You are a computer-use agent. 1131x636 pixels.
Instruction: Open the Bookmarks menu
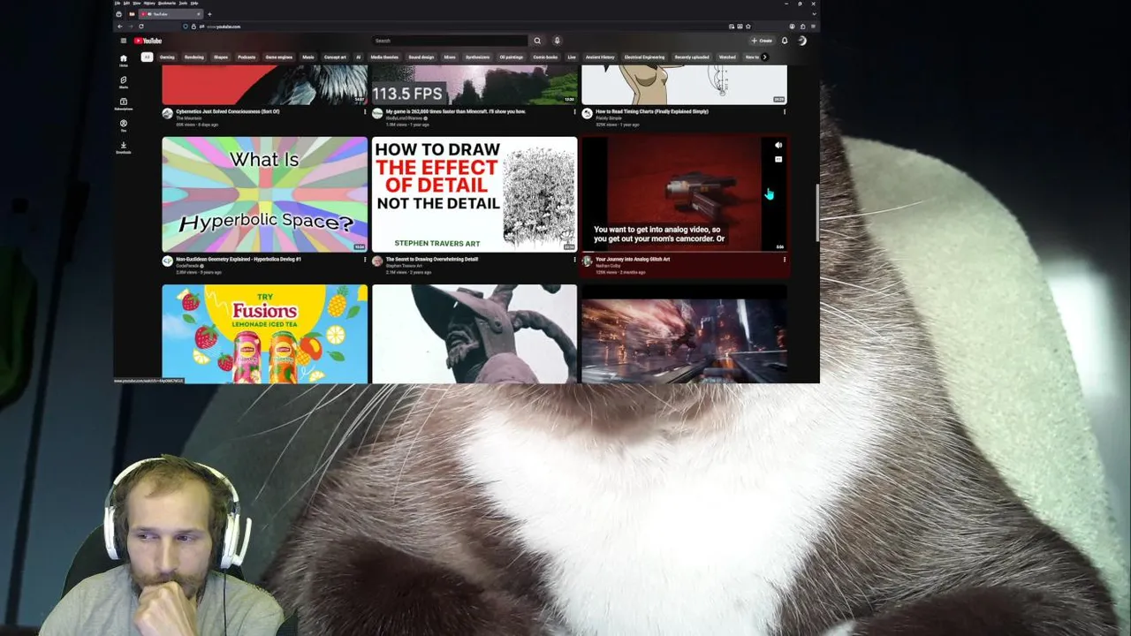point(167,4)
